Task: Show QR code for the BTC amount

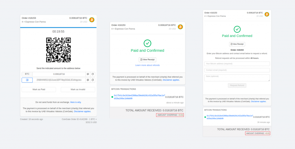Action: tap(88, 74)
